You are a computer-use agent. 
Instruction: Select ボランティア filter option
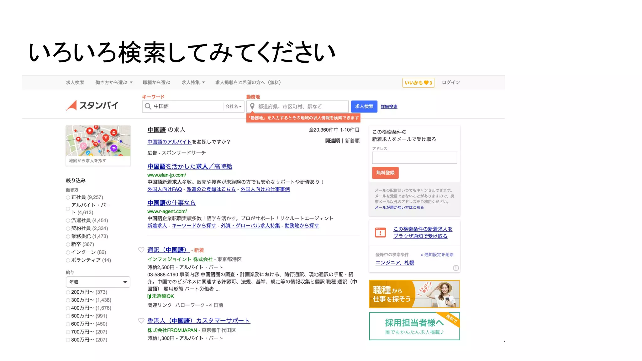tap(68, 260)
